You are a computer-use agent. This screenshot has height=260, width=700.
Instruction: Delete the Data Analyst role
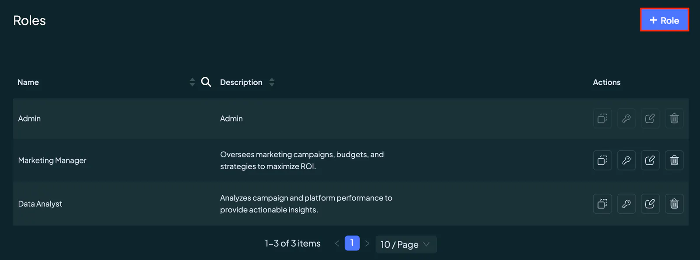point(674,204)
